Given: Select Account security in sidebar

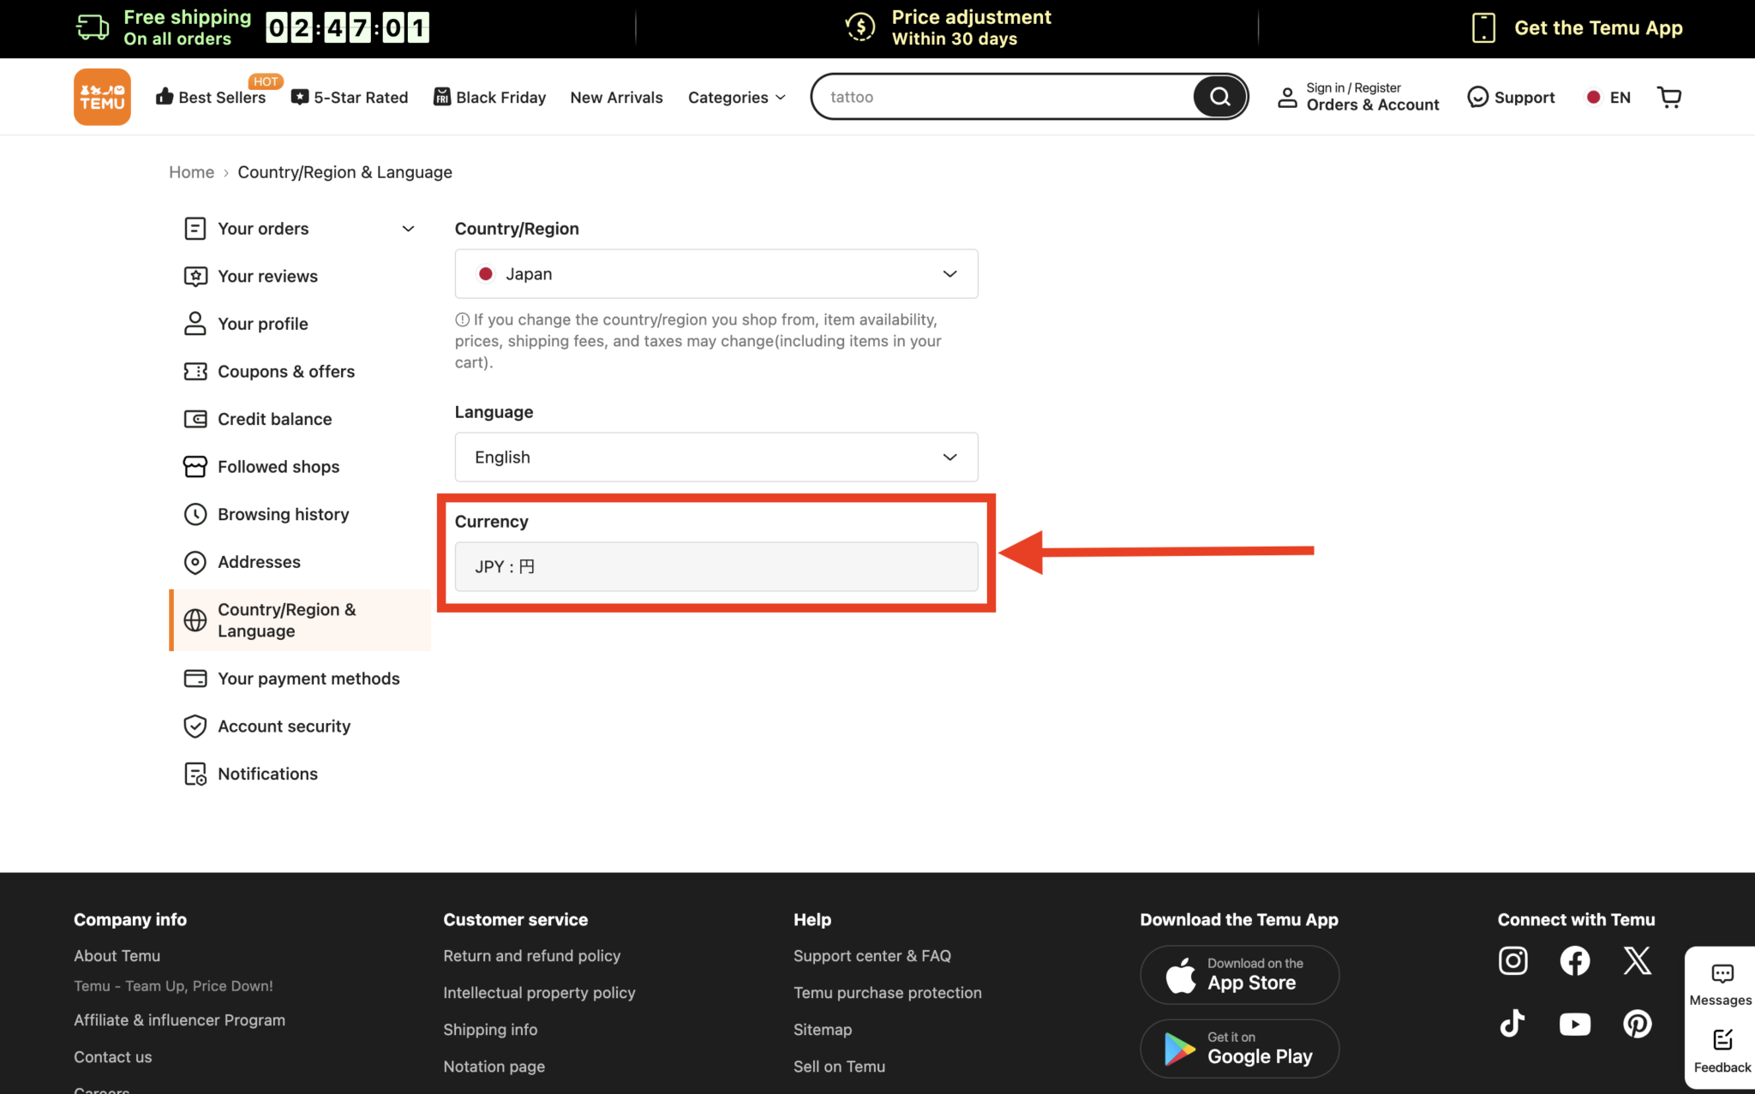Looking at the screenshot, I should pos(284,726).
